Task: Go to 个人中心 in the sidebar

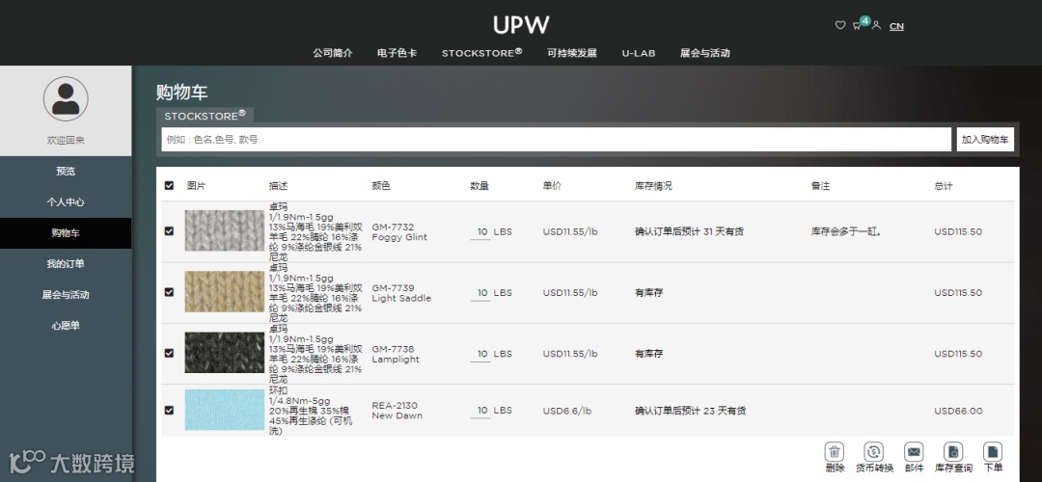Action: [66, 202]
